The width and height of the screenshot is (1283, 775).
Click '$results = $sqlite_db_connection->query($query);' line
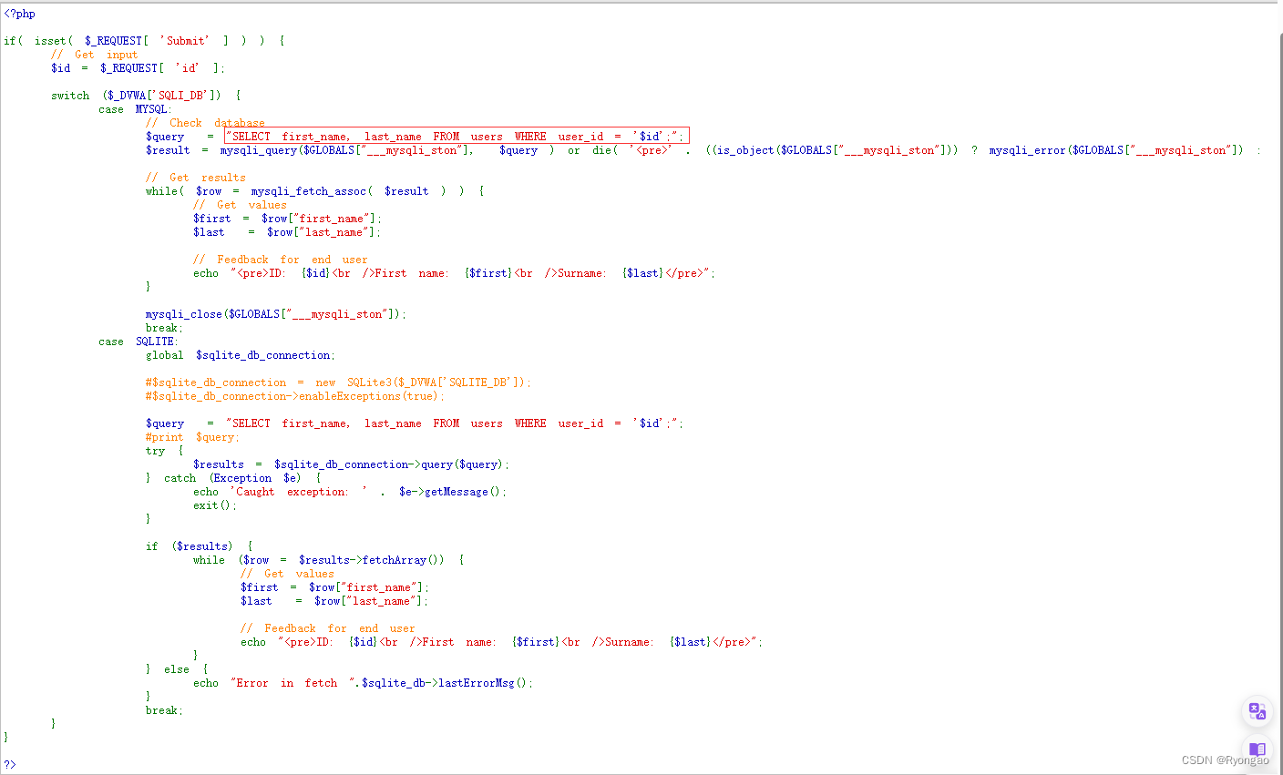[351, 464]
